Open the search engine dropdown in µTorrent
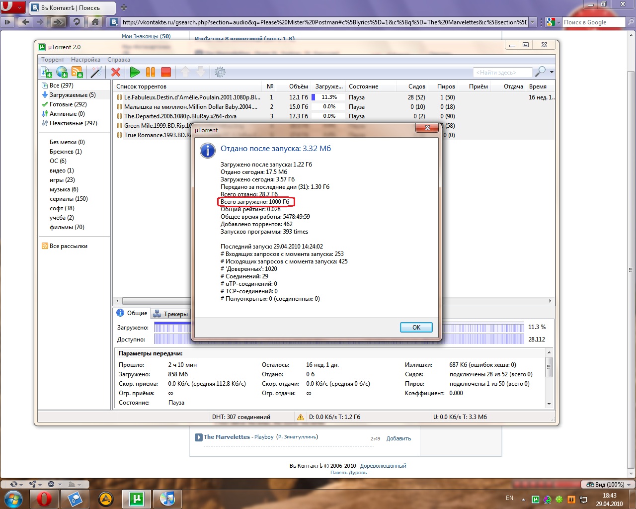This screenshot has height=509, width=636. pyautogui.click(x=552, y=72)
